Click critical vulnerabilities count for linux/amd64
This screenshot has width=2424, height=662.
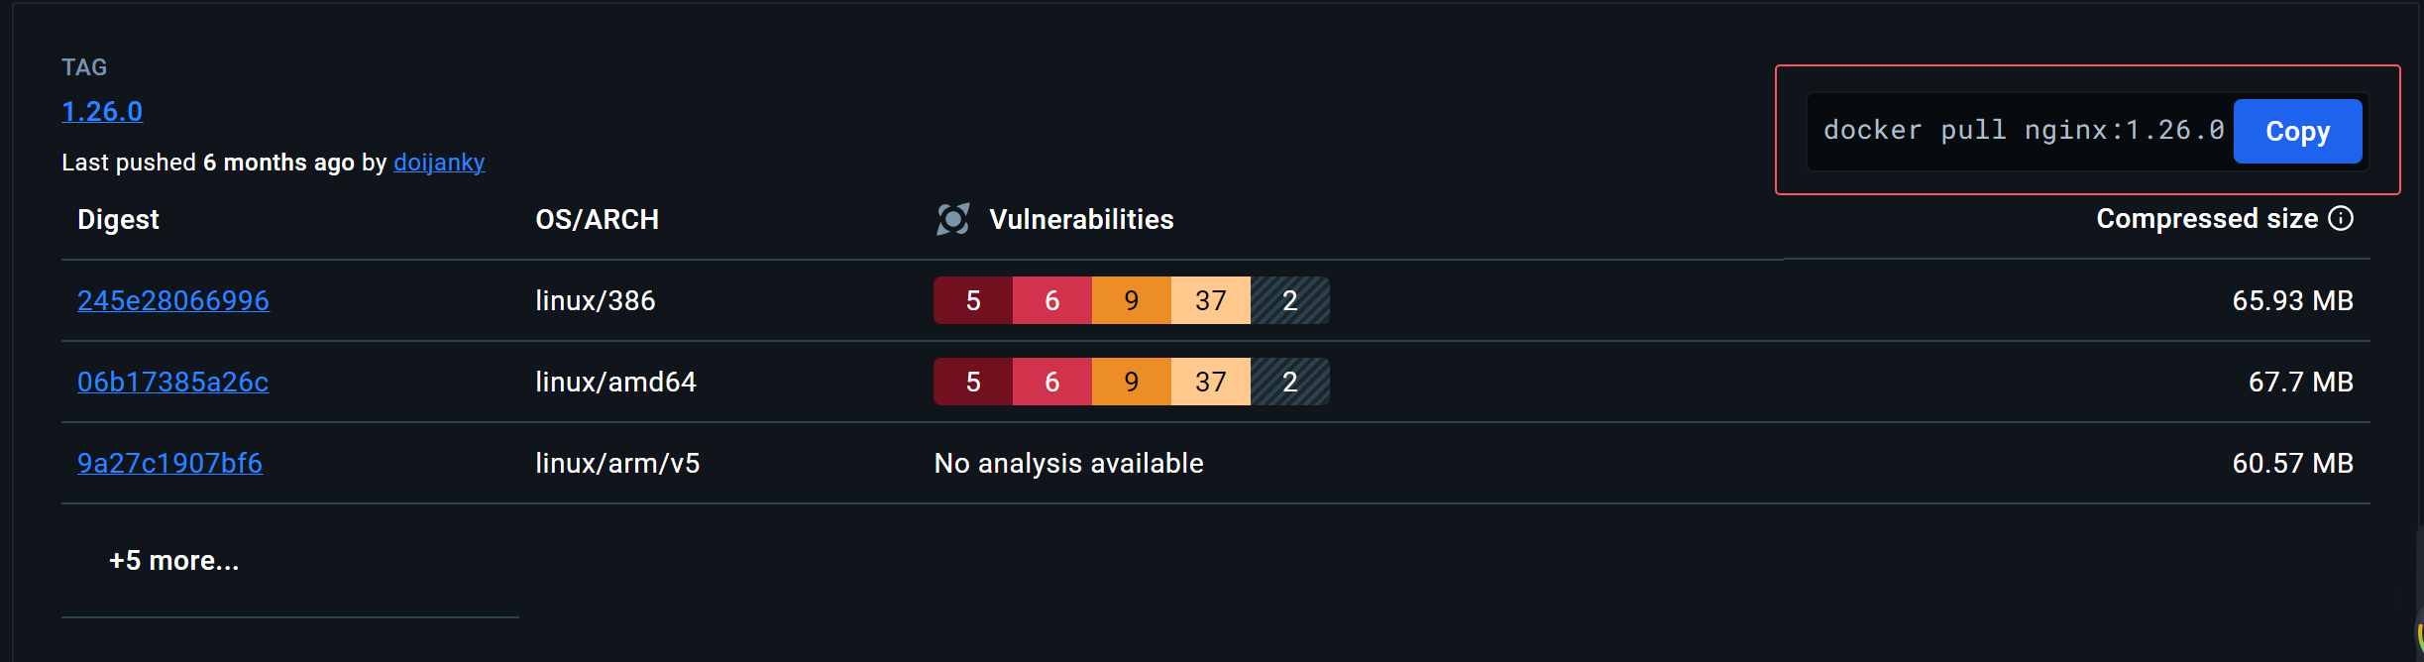coord(973,382)
